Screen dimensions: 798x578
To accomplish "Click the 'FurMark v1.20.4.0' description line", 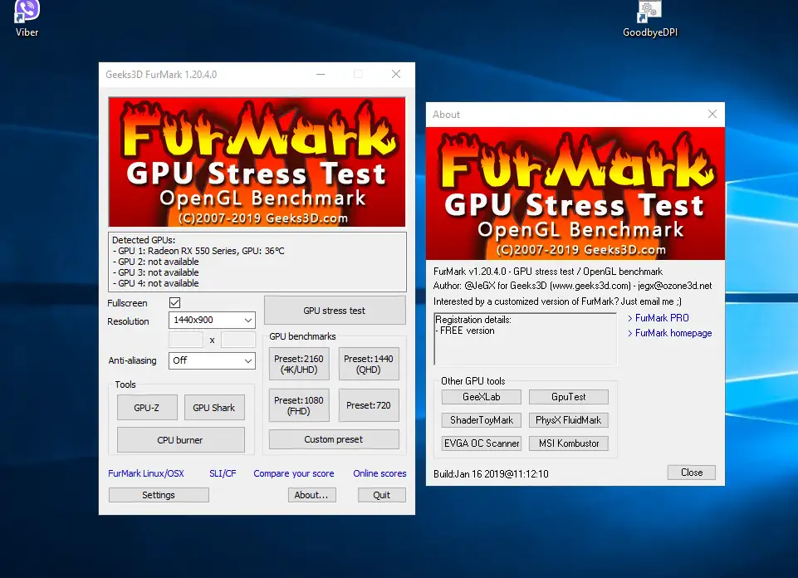I will click(x=548, y=272).
